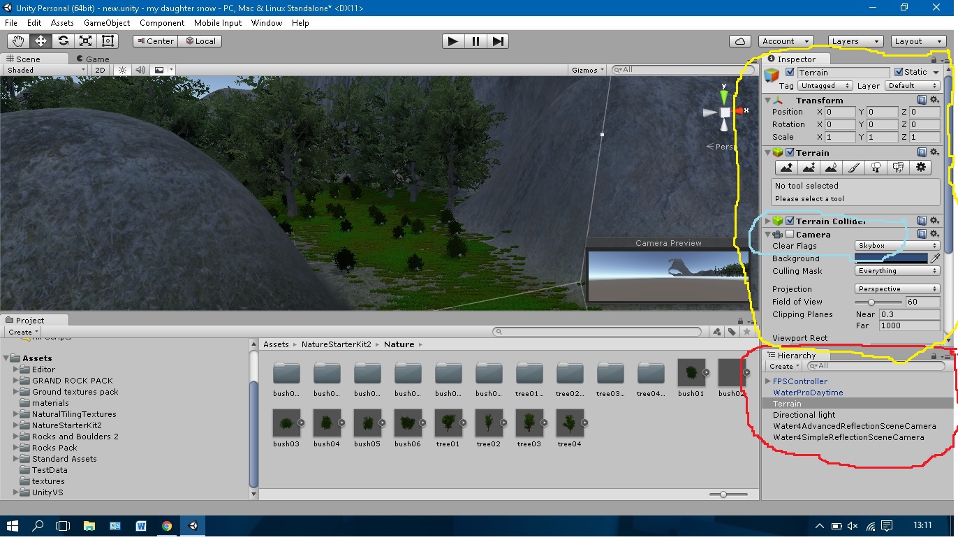Select the Paint Height terrain tool
The width and height of the screenshot is (958, 542).
(x=809, y=168)
